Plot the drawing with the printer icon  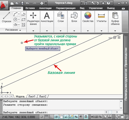(x=42, y=3)
